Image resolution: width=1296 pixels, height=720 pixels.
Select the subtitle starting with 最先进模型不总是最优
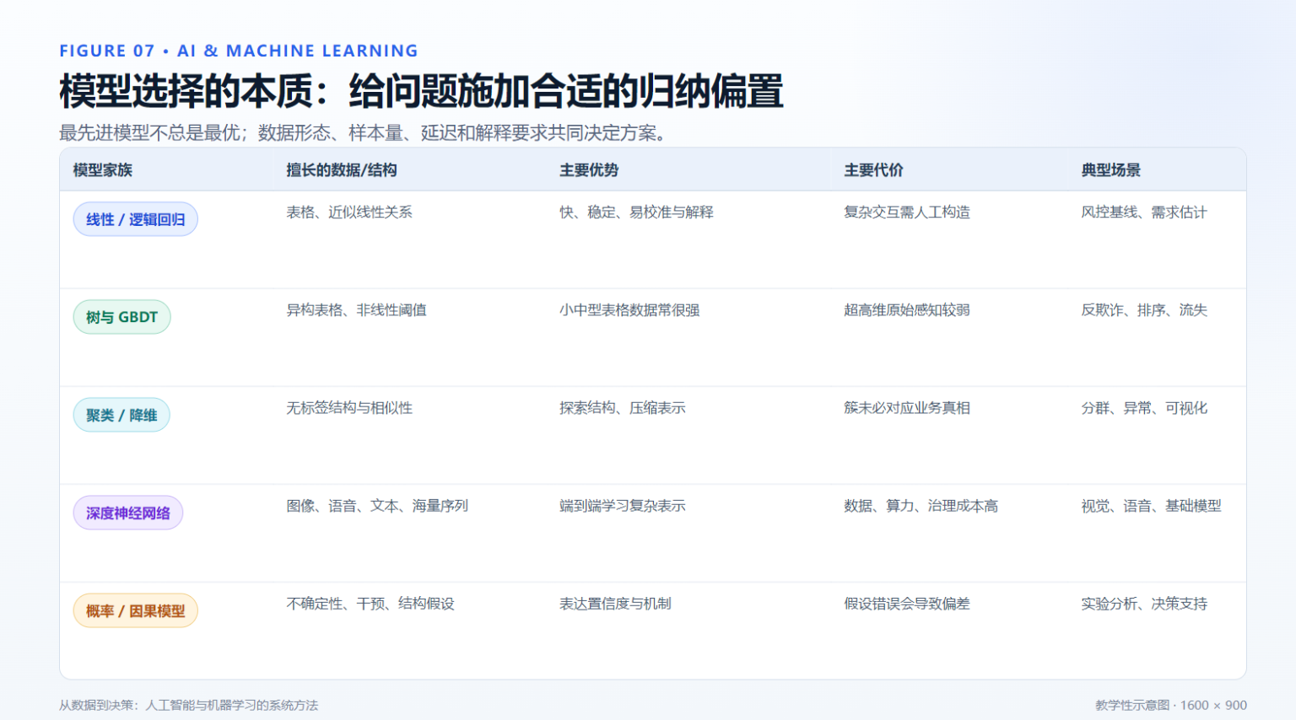(364, 133)
